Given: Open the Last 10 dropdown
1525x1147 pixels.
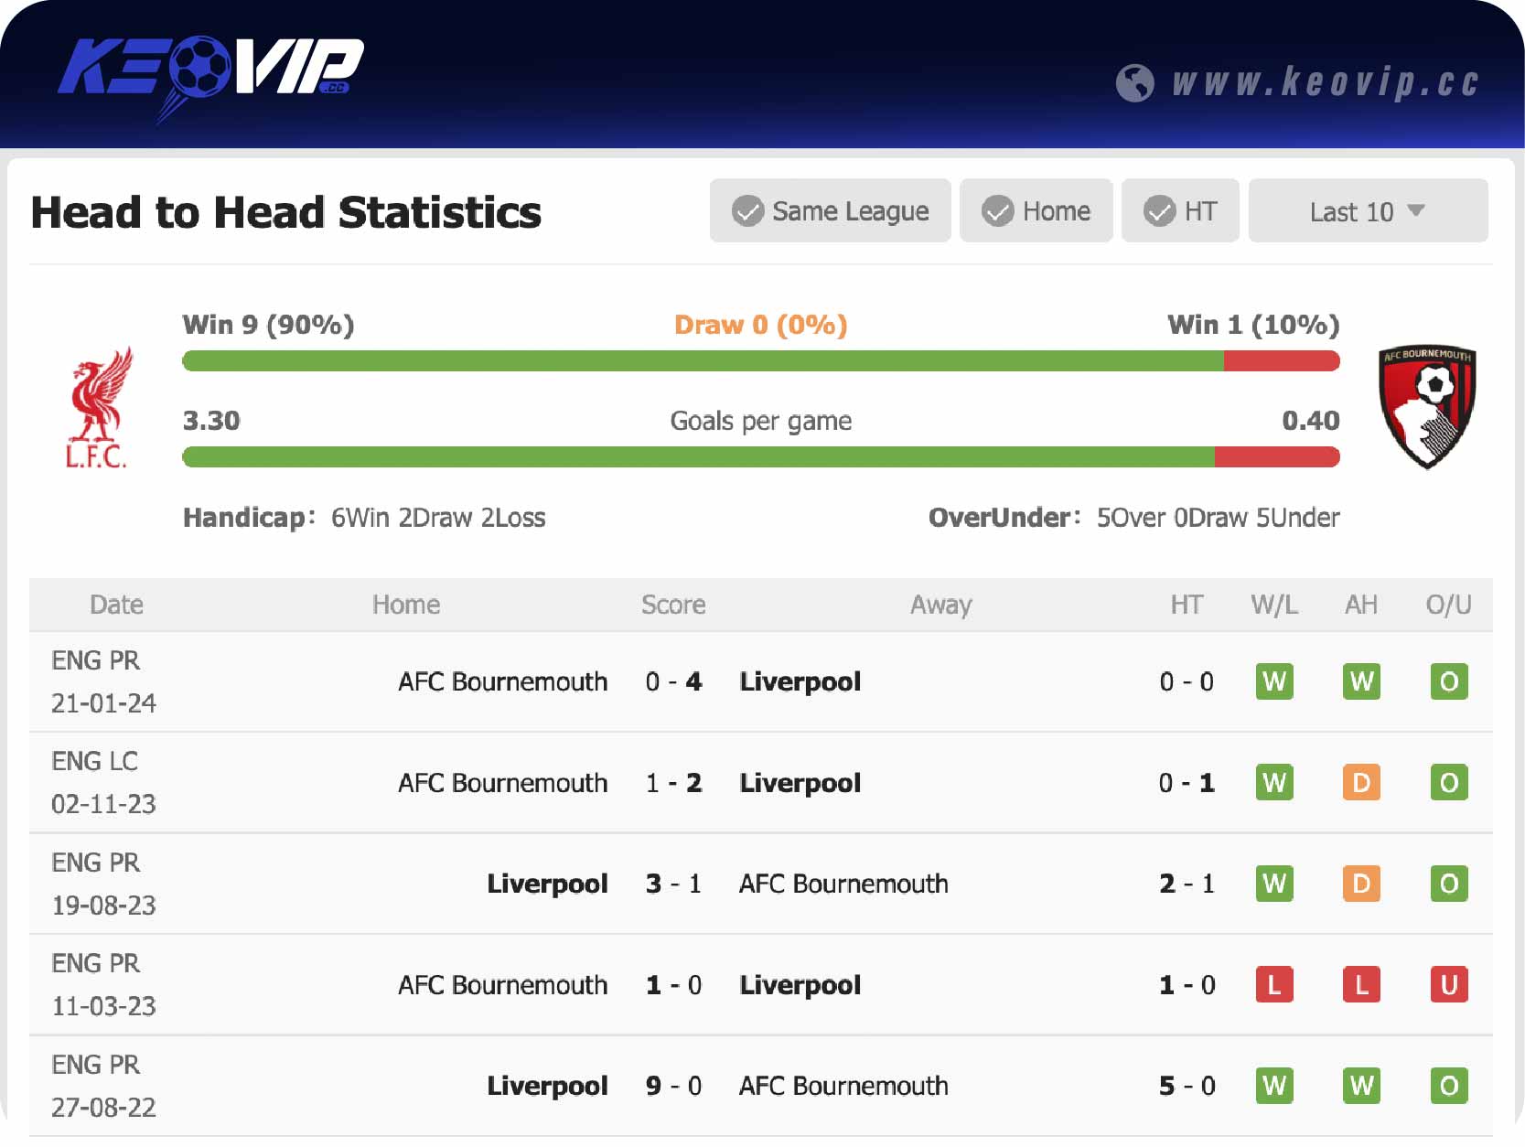Looking at the screenshot, I should coord(1367,211).
